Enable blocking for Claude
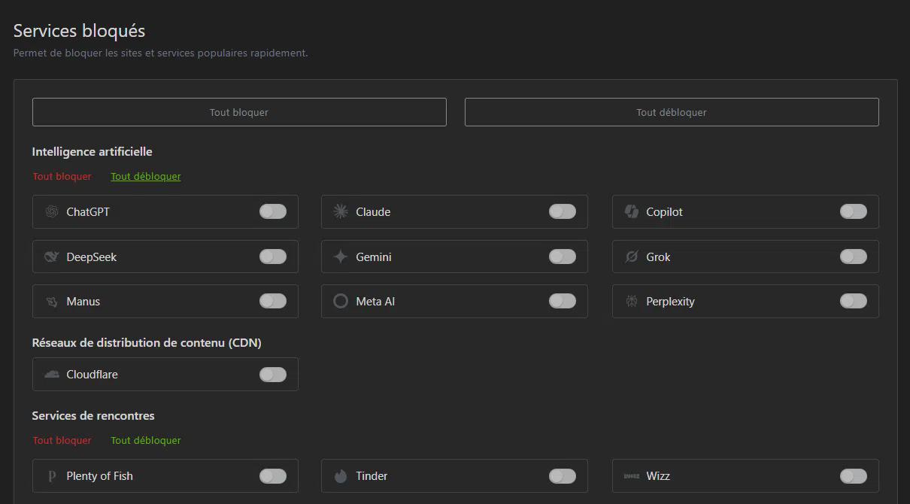Screen dimensions: 910x504 pyautogui.click(x=563, y=212)
